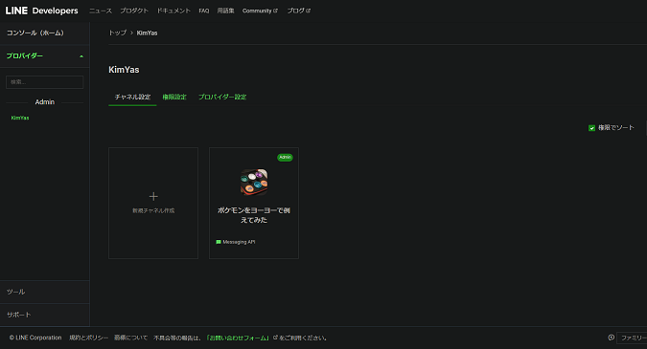Switch to the 権限設定 tab
Viewport: 647px width, 349px height.
174,98
